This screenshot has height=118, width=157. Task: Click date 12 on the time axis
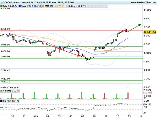[x=117, y=116]
